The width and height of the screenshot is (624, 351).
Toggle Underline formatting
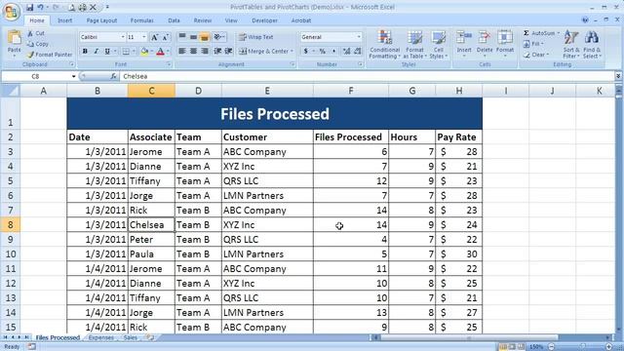[107, 52]
